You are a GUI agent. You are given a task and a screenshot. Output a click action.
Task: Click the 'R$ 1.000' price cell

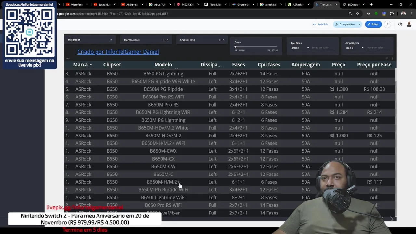click(338, 136)
